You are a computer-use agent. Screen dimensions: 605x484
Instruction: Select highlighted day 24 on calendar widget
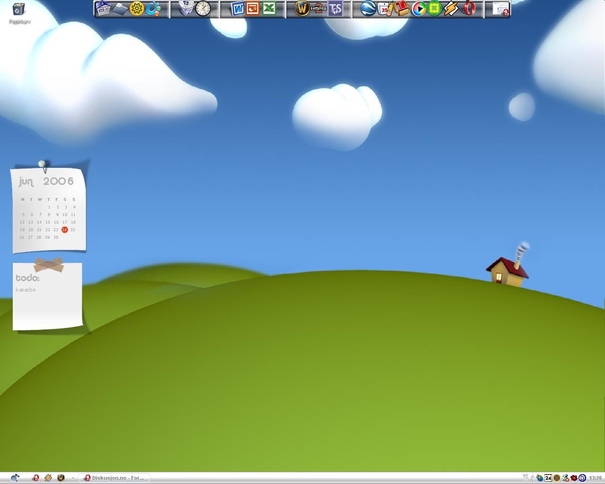[65, 230]
